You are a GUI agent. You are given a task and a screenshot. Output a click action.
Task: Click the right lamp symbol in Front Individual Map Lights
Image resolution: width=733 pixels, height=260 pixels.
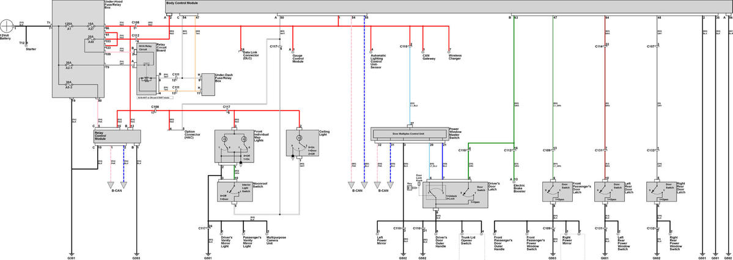[x=245, y=139]
